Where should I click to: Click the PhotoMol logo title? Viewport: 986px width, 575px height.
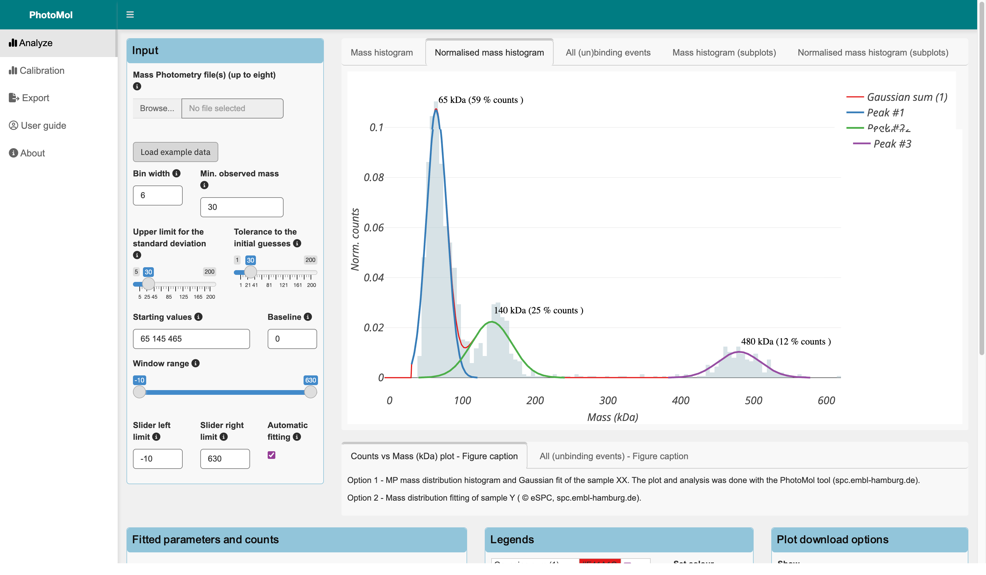51,15
